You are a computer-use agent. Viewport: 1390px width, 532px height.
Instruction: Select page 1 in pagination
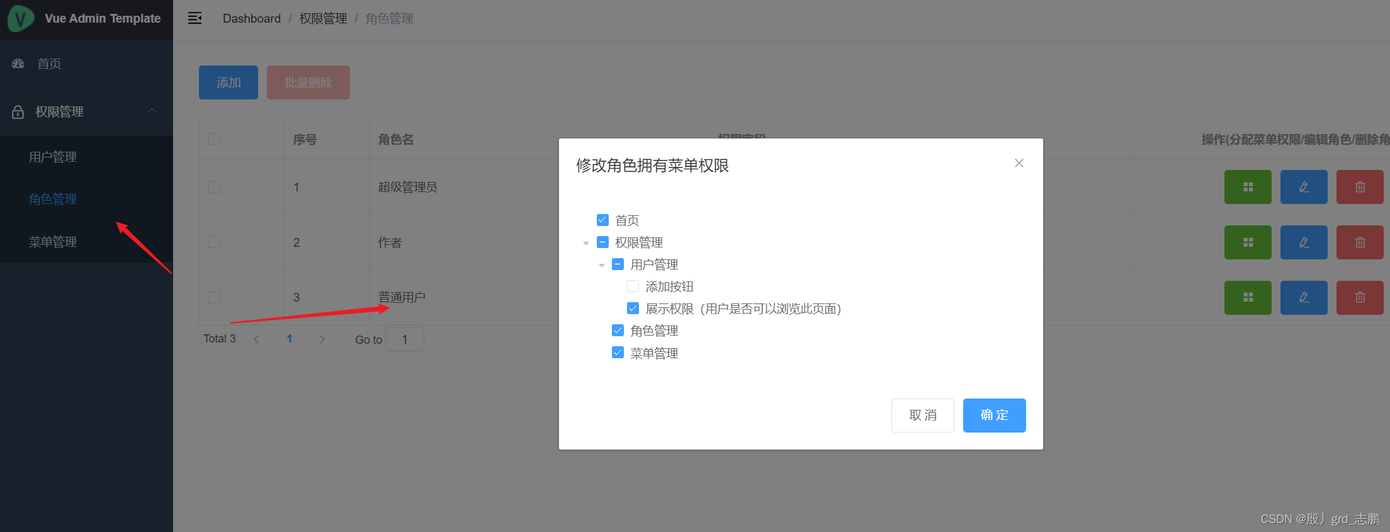click(x=290, y=339)
